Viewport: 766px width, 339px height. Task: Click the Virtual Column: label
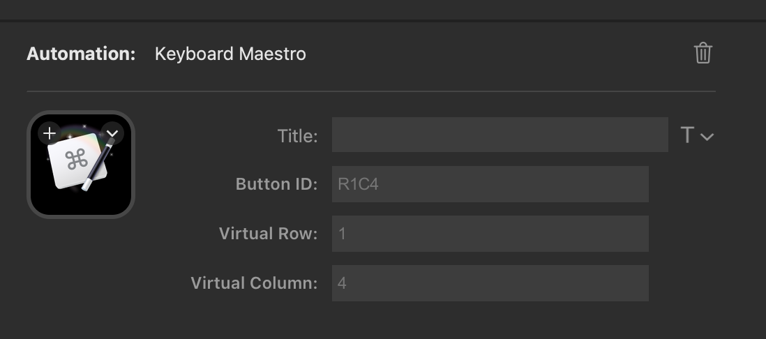(254, 282)
